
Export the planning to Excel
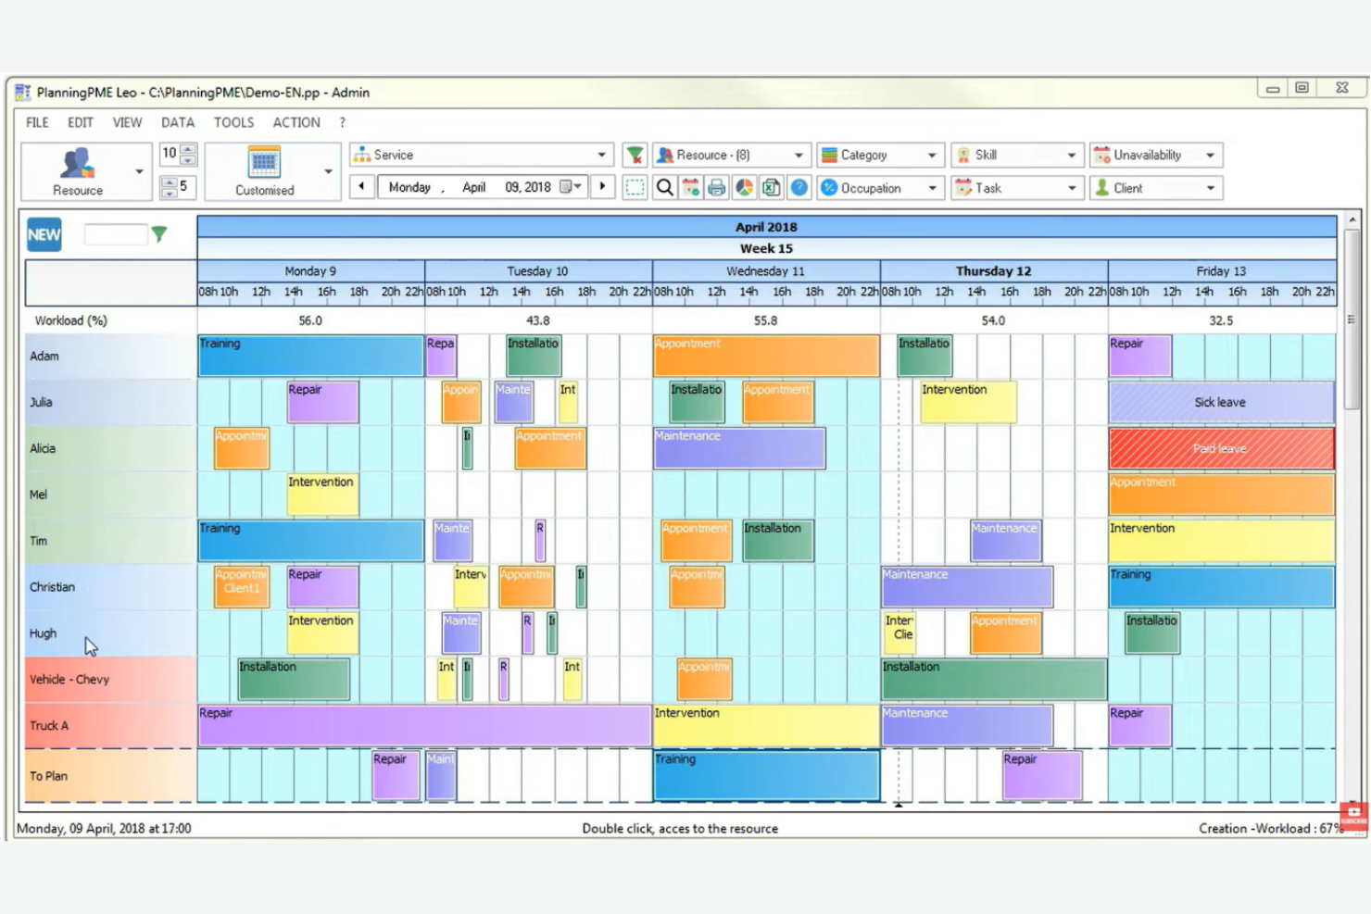pyautogui.click(x=770, y=187)
